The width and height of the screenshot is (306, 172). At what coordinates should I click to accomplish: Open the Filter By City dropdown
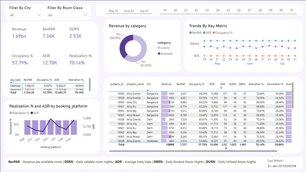(x=25, y=15)
